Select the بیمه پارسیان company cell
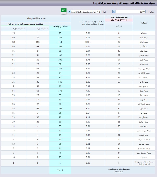 click(145, 69)
